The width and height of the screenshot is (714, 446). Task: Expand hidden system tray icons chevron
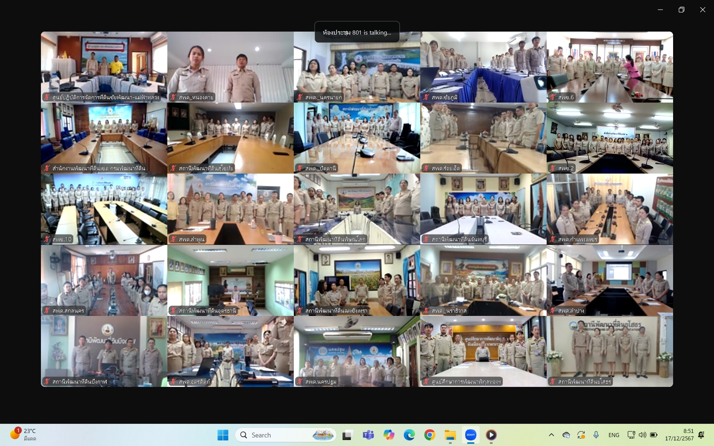click(551, 435)
